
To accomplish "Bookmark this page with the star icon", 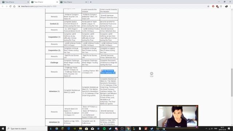I will point(208,7).
